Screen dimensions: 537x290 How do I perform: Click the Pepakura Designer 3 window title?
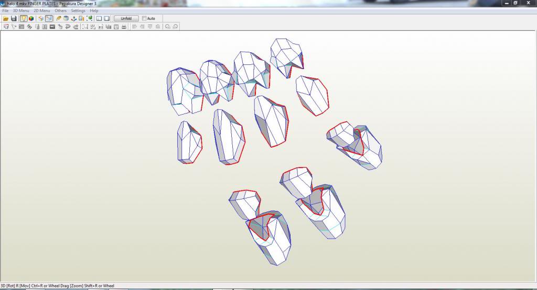78,4
